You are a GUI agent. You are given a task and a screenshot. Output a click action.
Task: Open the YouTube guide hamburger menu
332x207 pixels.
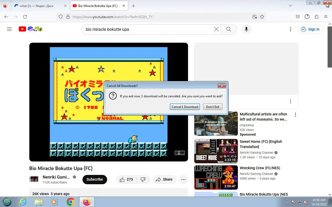click(9, 29)
